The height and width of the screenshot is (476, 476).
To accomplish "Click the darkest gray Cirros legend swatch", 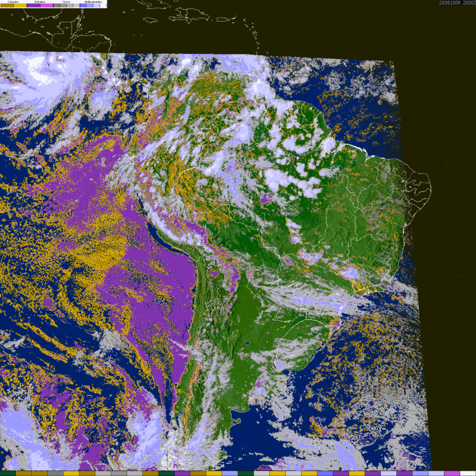I will (57, 5).
